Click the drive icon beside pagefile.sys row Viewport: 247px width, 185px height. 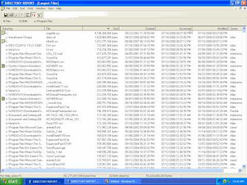[3, 33]
